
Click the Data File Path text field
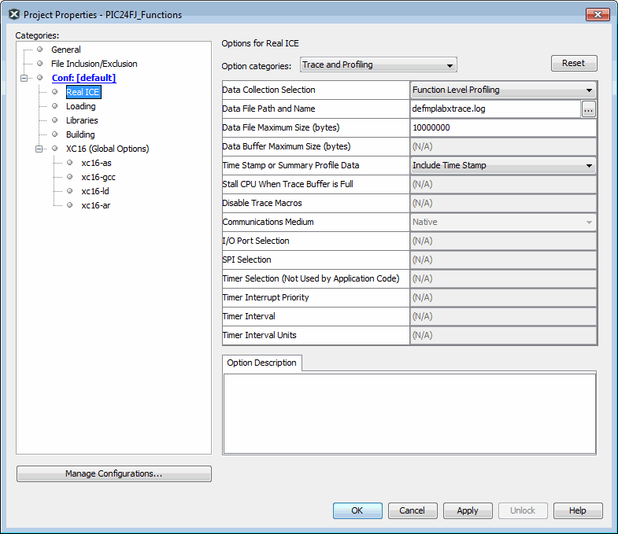tap(495, 109)
